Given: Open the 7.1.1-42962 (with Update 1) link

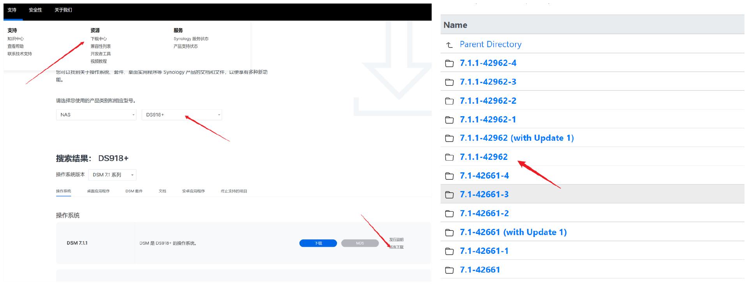Looking at the screenshot, I should (517, 138).
